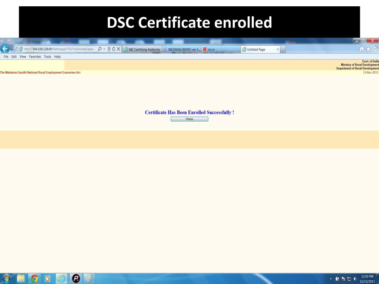
Task: Click the 'Govt. of India' header text
Action: tap(370, 61)
